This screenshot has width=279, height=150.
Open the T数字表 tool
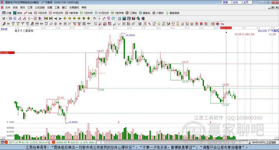click(117, 13)
